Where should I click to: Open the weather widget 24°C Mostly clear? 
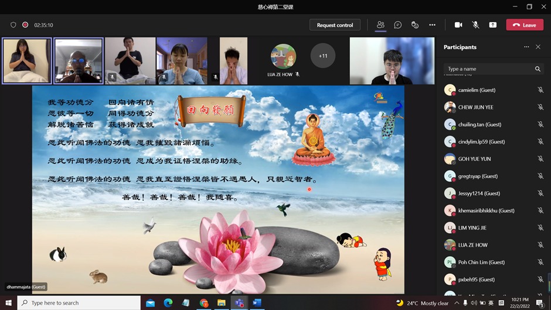coord(423,303)
